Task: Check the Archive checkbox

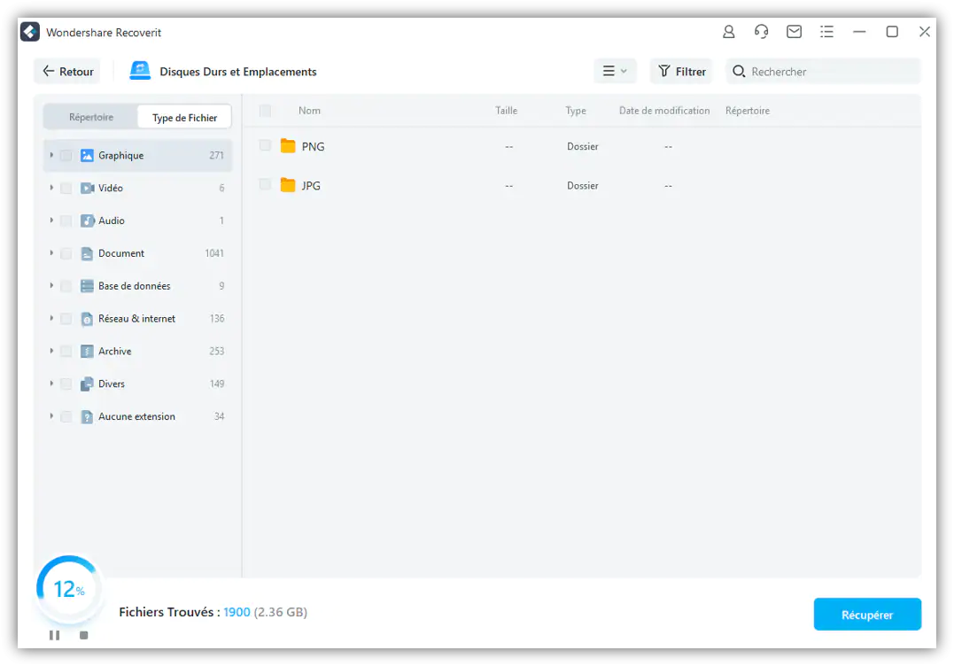Action: tap(66, 352)
